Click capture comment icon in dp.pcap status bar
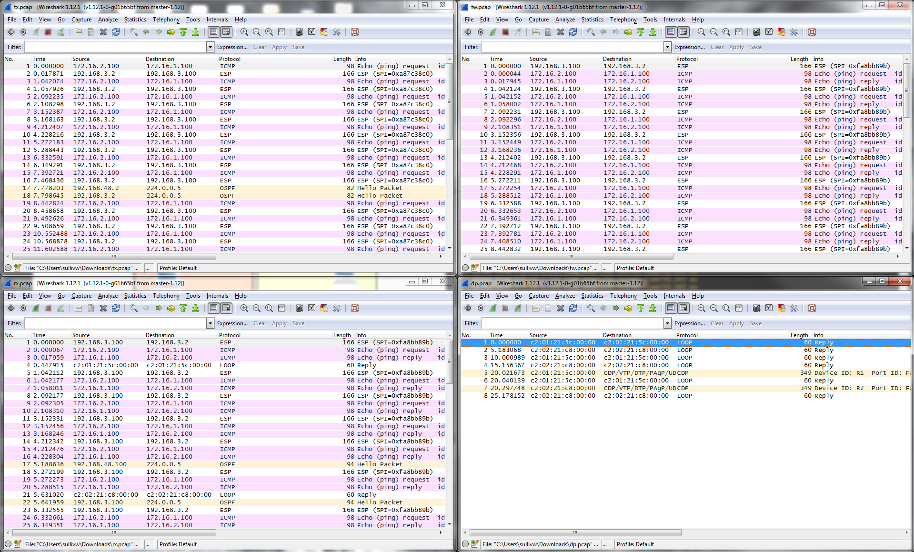 pos(475,544)
